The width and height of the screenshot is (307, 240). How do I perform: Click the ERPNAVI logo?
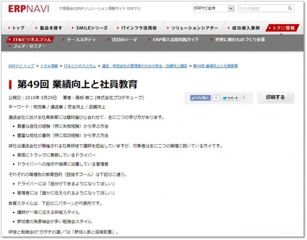[x=29, y=9]
